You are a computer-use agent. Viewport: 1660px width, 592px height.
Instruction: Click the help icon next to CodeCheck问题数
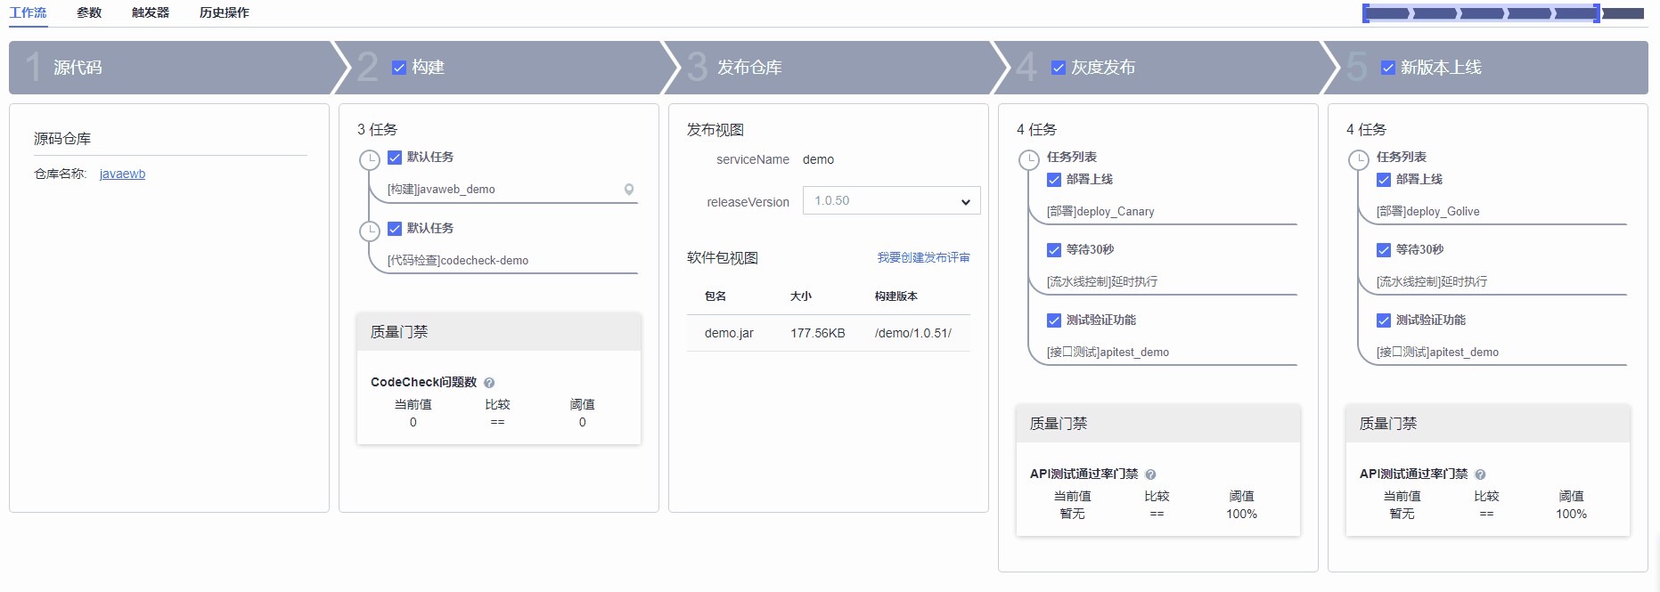(x=489, y=383)
